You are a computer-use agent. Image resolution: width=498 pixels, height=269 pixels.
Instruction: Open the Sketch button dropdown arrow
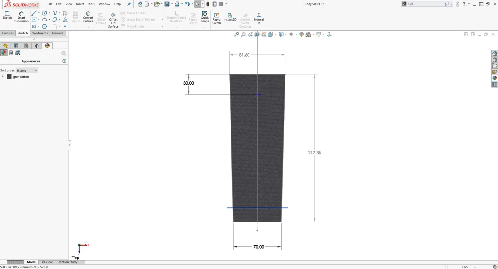click(x=7, y=27)
